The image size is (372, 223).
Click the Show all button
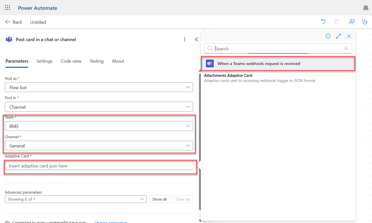point(160,199)
